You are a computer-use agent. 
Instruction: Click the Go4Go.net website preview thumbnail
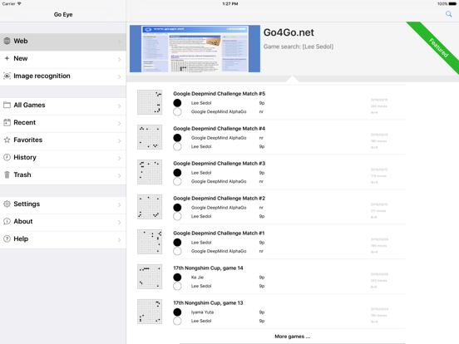[195, 48]
